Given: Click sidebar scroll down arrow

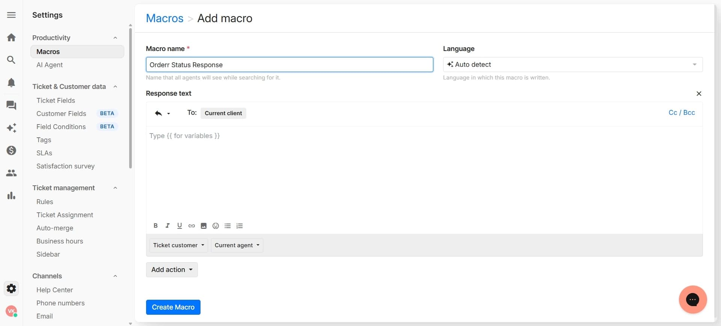Looking at the screenshot, I should [x=130, y=323].
